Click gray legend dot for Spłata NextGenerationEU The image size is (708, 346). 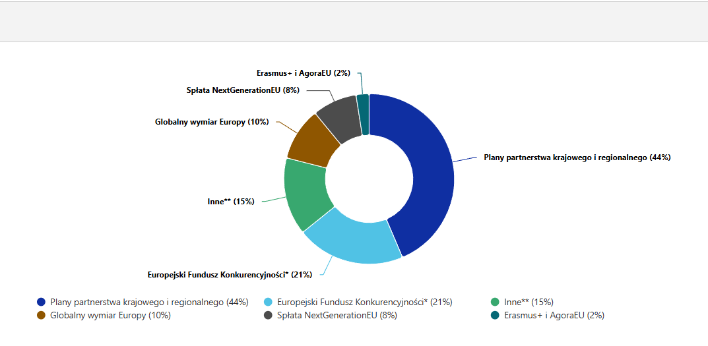(268, 315)
